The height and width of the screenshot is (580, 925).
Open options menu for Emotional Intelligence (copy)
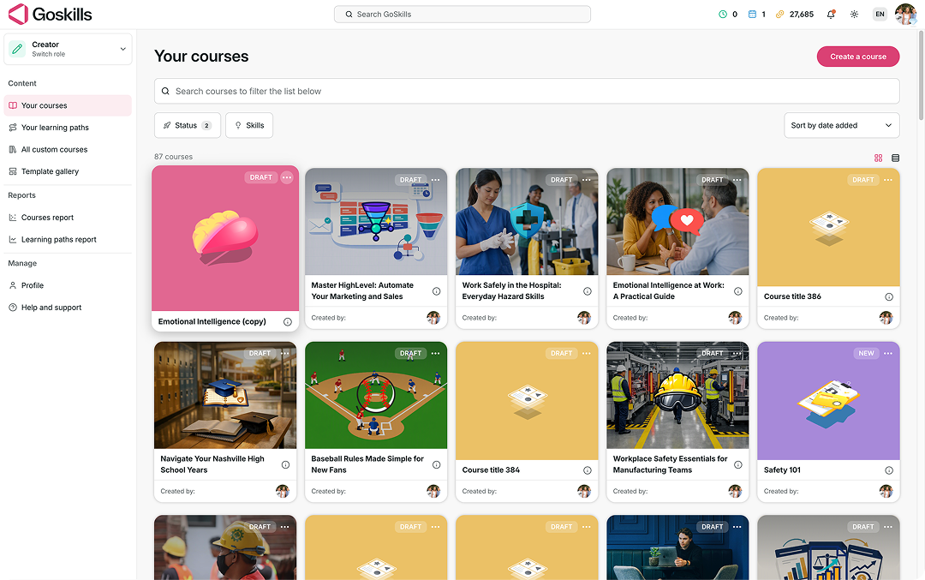[287, 177]
